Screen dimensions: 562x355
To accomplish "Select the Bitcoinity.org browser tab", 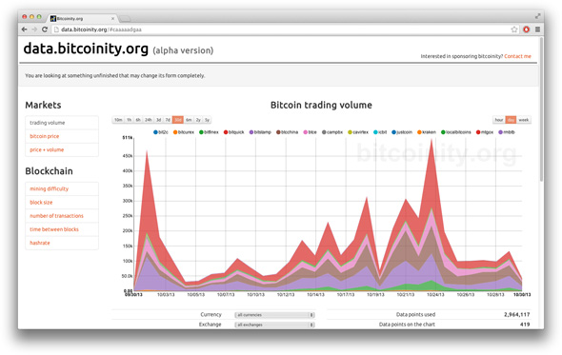I will click(82, 18).
